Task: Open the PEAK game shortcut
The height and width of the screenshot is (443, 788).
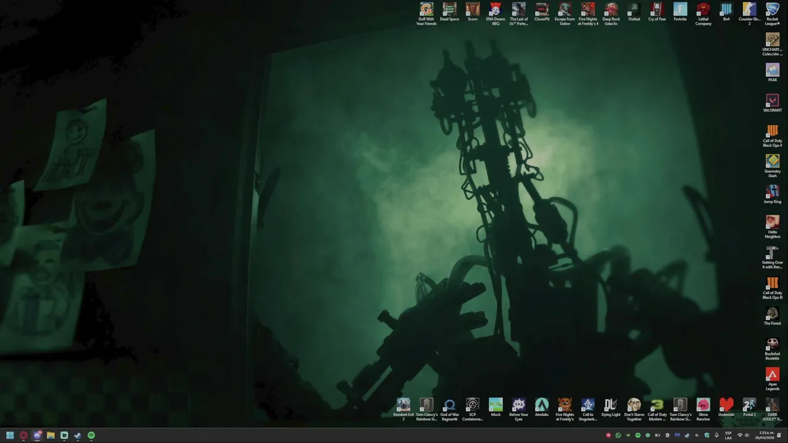Action: click(773, 73)
